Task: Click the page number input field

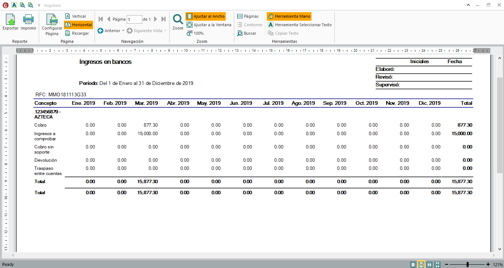Action: 134,19
